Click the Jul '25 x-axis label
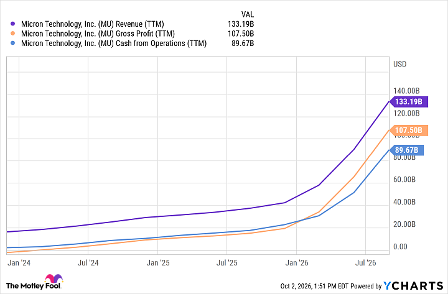 pyautogui.click(x=227, y=262)
